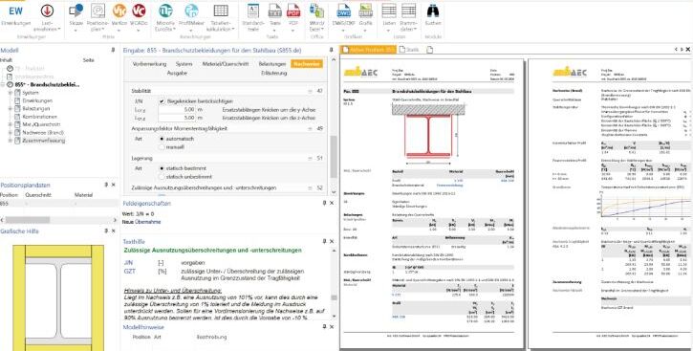Viewport: 693px width, 351px height.
Task: Click the DWG/DXF graphics icon
Action: [343, 17]
